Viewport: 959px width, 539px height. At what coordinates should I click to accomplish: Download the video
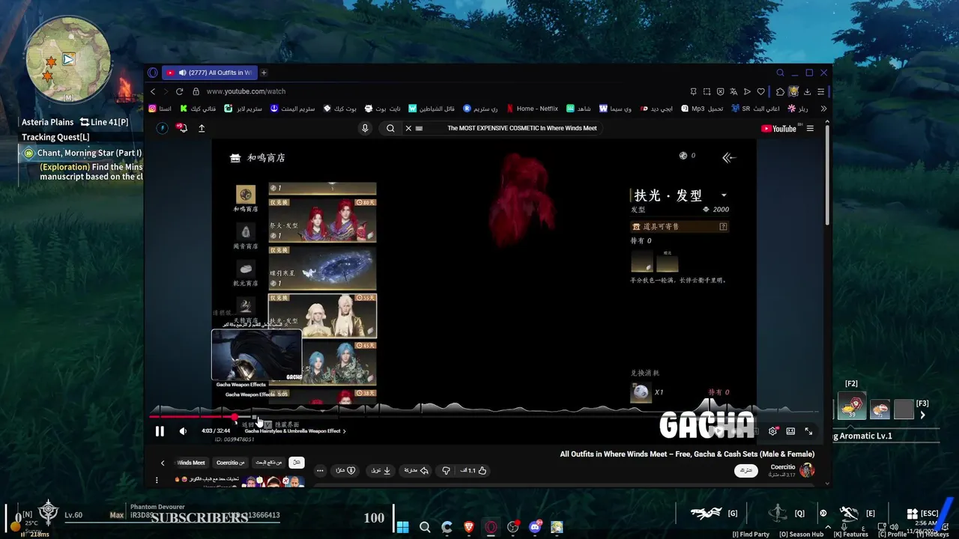(381, 470)
